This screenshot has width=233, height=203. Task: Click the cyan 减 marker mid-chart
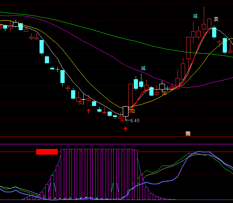pyautogui.click(x=143, y=69)
